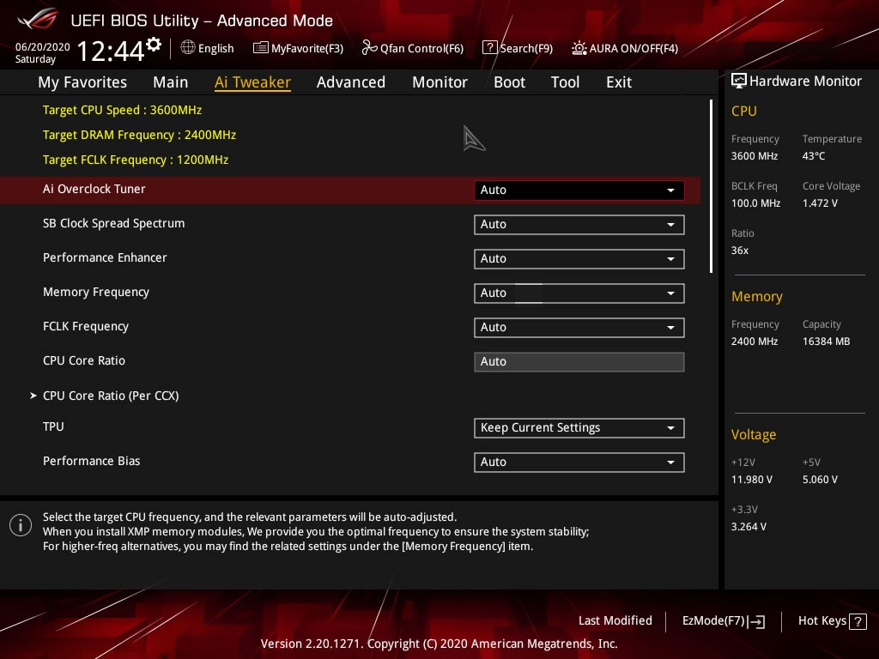Expand the Memory Frequency dropdown
Screen dimensions: 879x659
[x=579, y=293]
